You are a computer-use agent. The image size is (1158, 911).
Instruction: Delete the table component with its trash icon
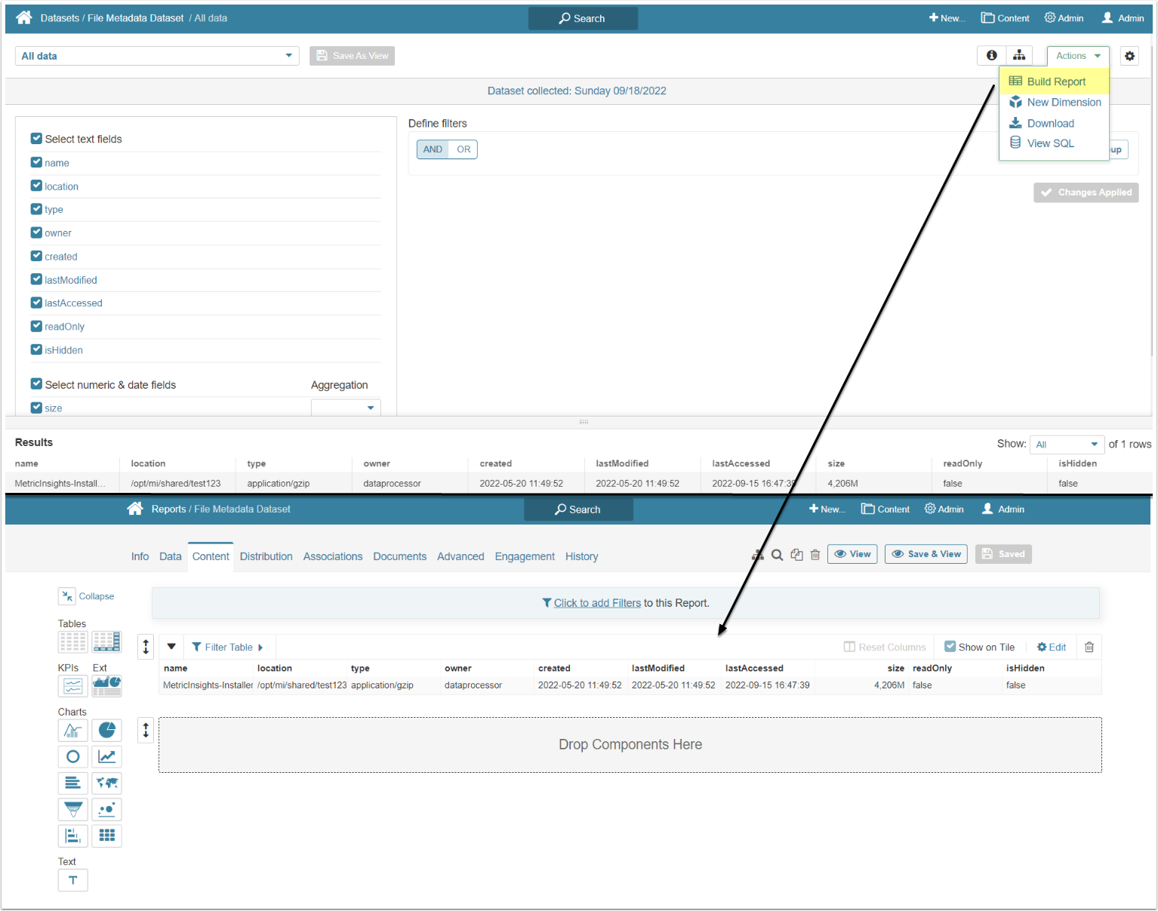click(1089, 647)
